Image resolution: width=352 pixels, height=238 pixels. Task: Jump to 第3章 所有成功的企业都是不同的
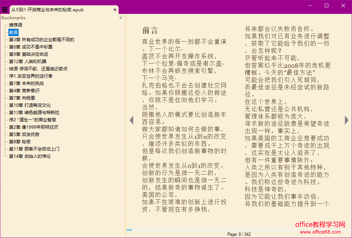[42, 39]
